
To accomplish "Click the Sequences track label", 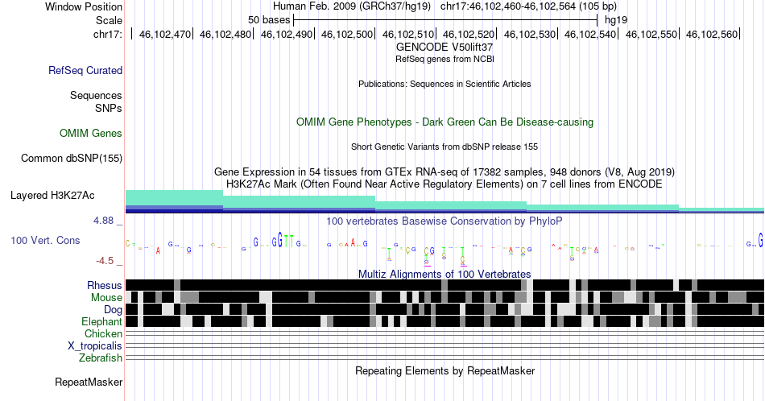I will tap(96, 95).
